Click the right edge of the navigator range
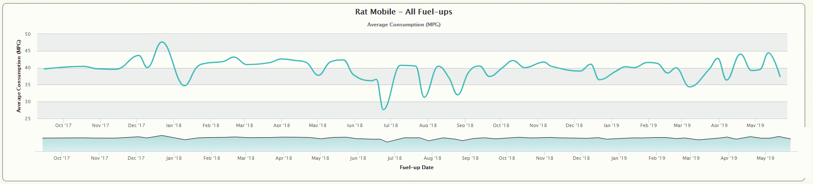813x184 pixels. (x=790, y=144)
